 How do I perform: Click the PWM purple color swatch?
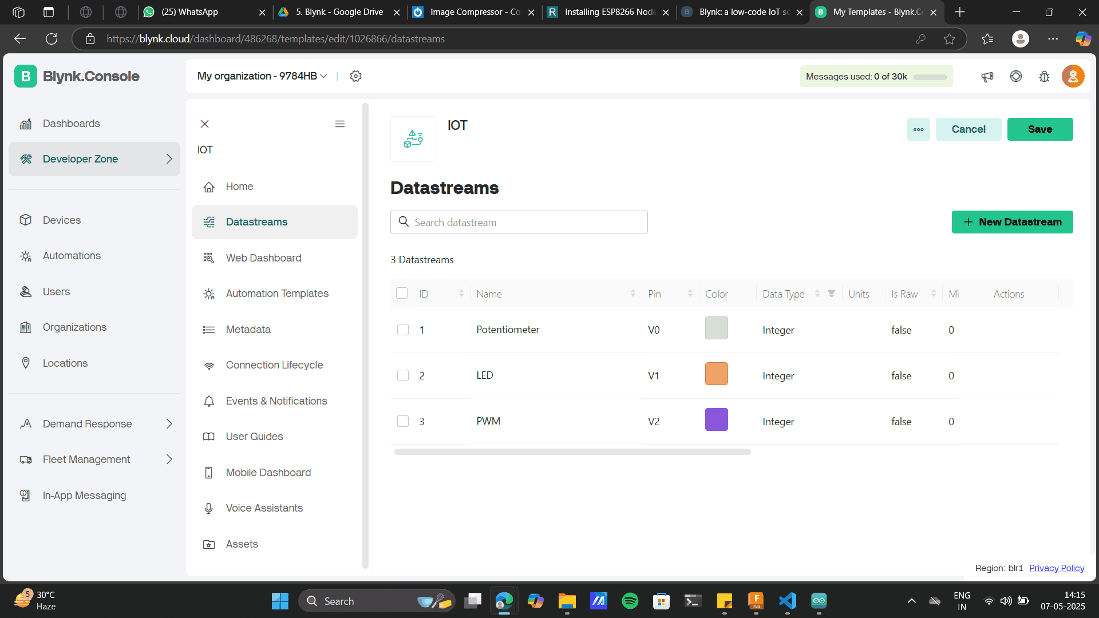(716, 419)
